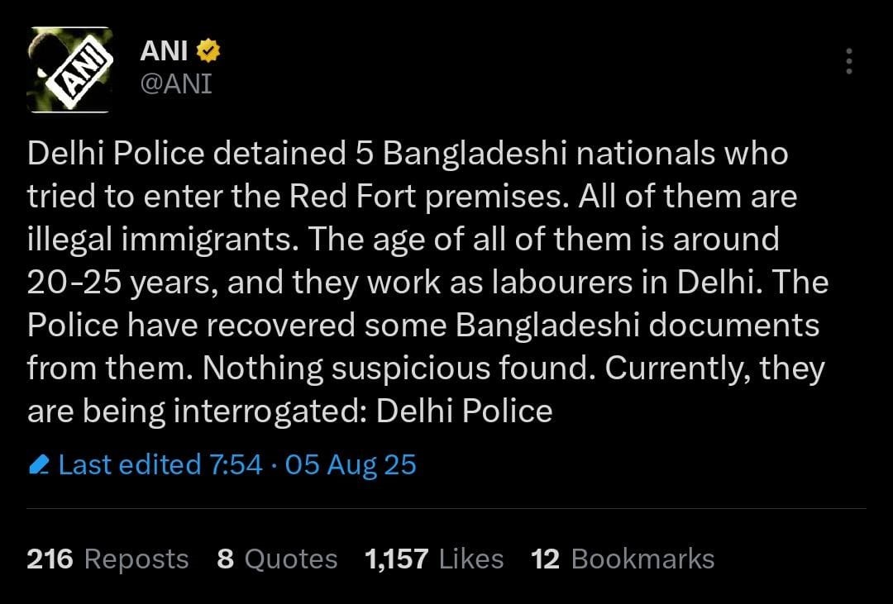Show the 8 Quotes list
The height and width of the screenshot is (604, 893).
[x=277, y=559]
